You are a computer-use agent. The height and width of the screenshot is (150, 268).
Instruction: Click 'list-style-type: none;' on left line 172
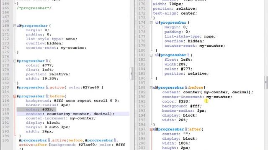(x=52, y=39)
